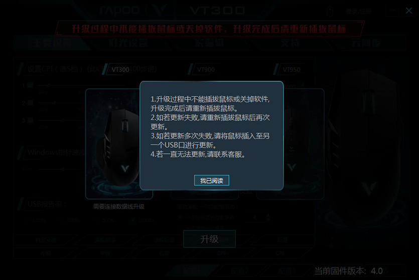Close the Rapoo window with X icon
Viewport: 419px width, 280px height.
(409, 11)
